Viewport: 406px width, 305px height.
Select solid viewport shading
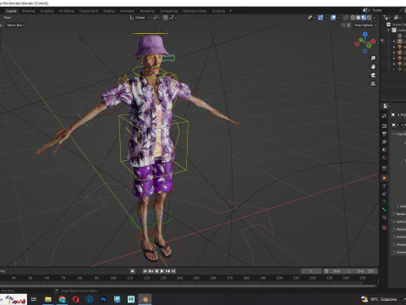pyautogui.click(x=359, y=18)
